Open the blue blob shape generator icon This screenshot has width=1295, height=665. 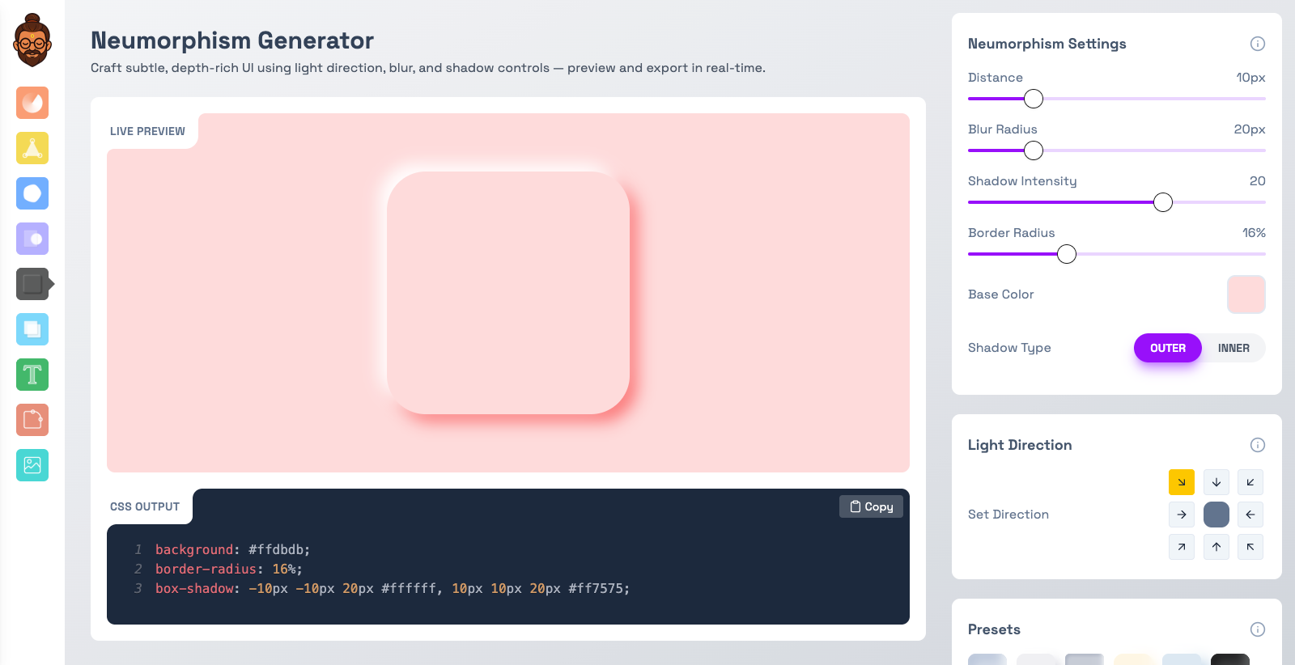pos(32,193)
